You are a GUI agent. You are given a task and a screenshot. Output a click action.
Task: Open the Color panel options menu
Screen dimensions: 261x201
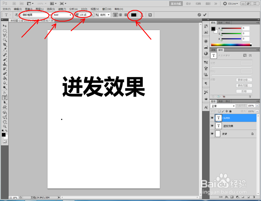coord(258,23)
